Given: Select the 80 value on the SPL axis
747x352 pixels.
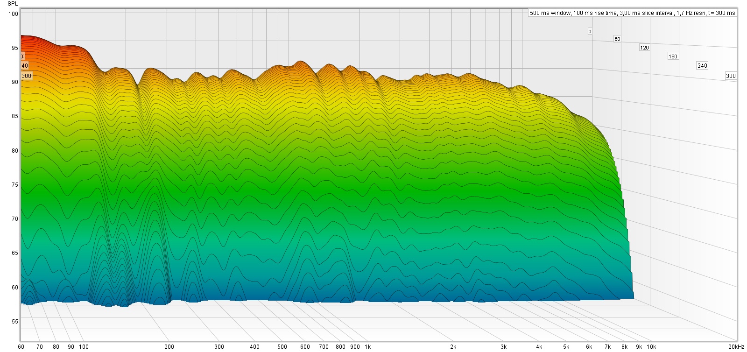Looking at the screenshot, I should pyautogui.click(x=15, y=150).
